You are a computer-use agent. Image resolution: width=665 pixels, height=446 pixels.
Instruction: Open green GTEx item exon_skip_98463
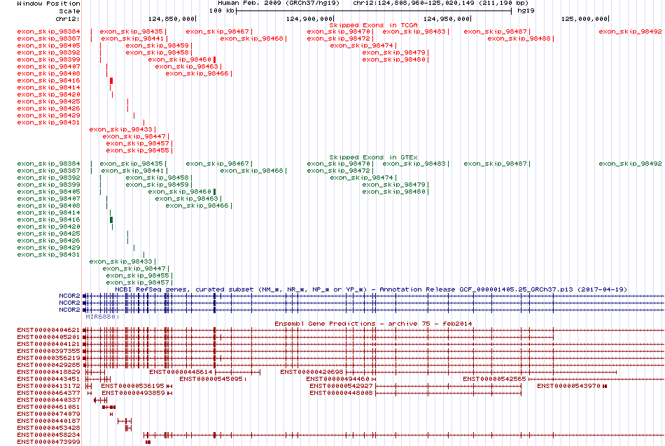(186, 199)
